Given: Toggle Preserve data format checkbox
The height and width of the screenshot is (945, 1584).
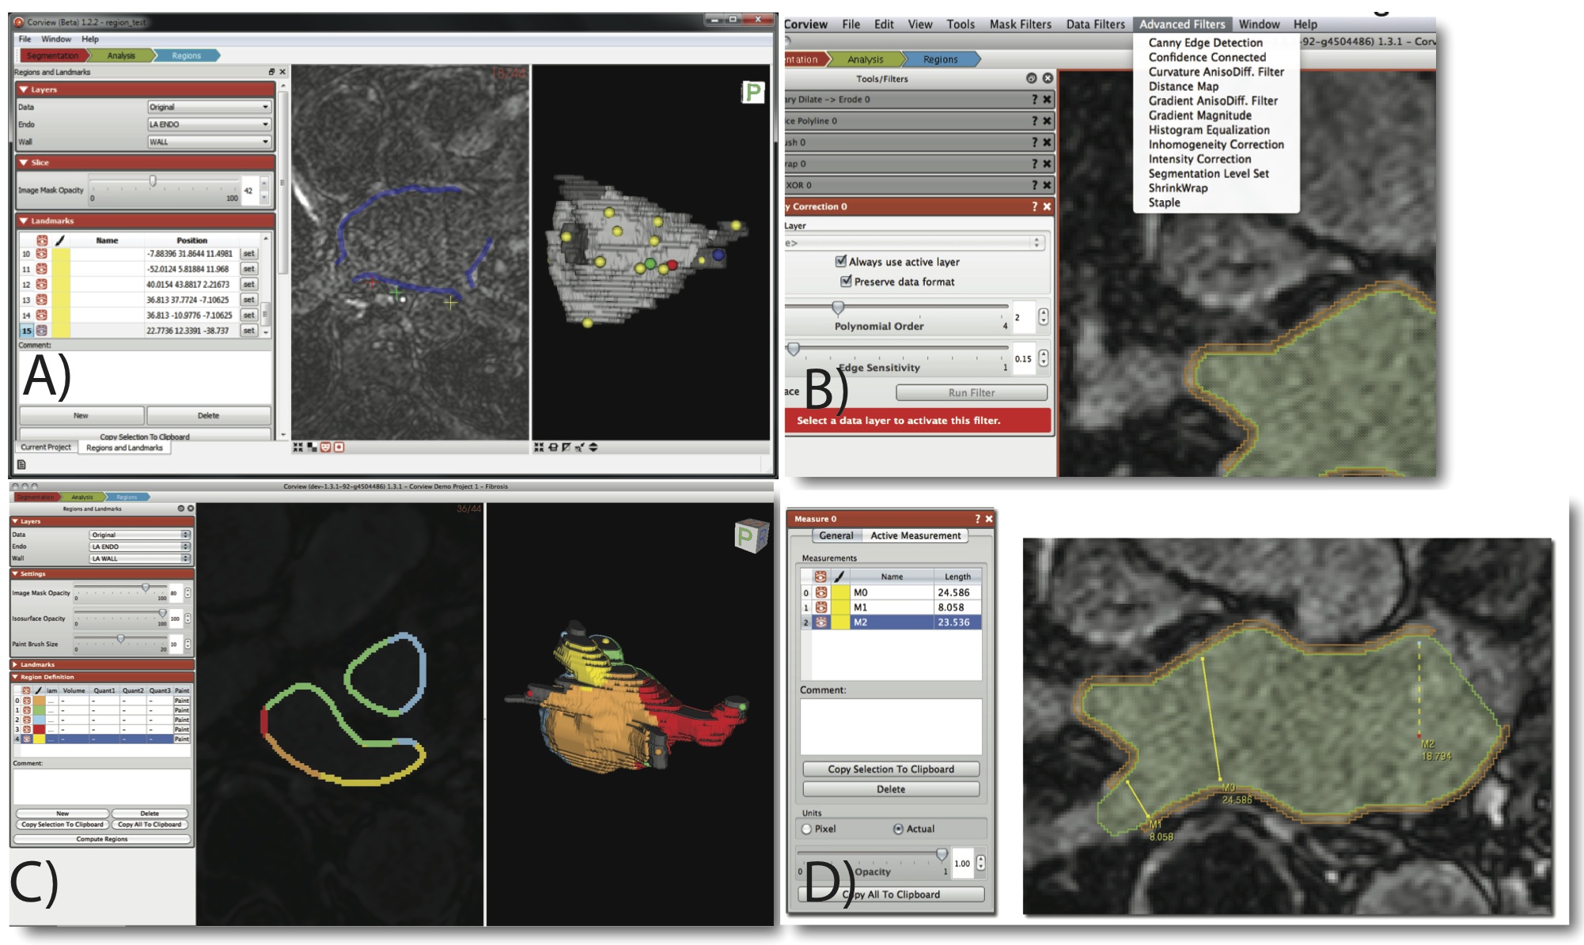Looking at the screenshot, I should [x=846, y=281].
